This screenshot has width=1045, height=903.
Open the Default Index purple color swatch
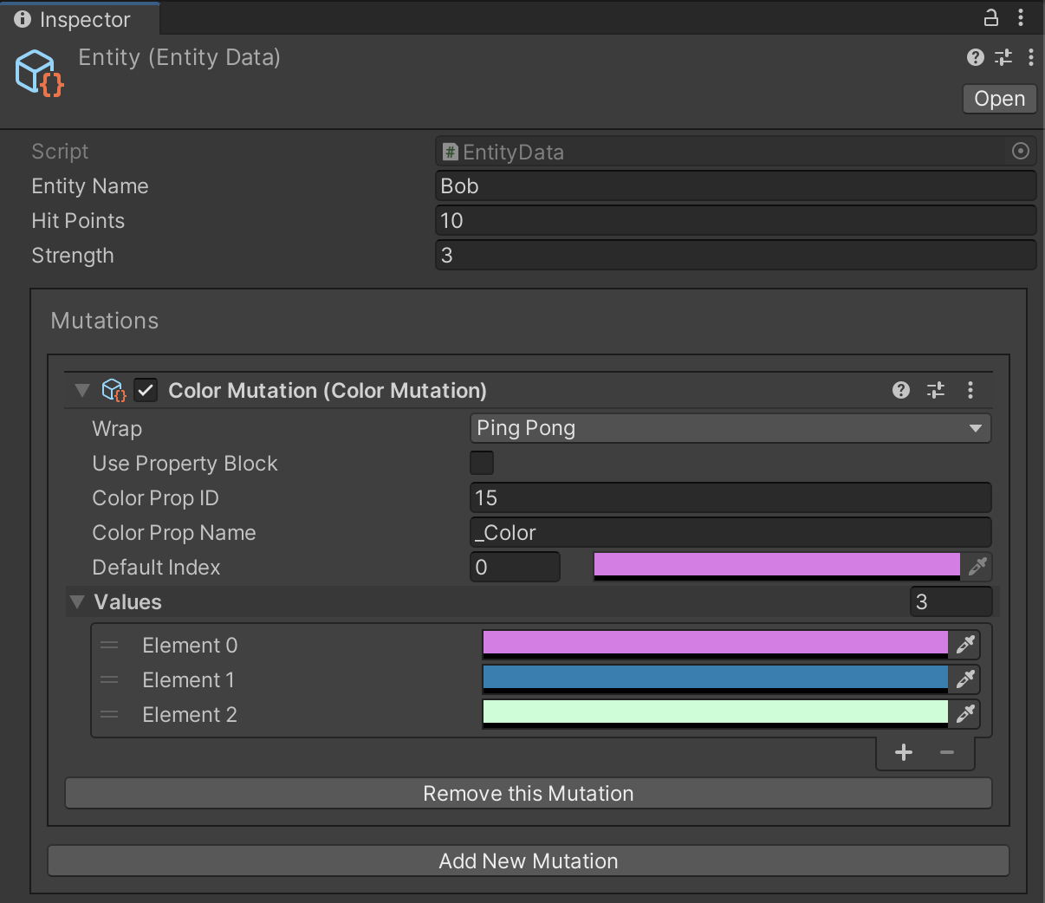point(777,567)
